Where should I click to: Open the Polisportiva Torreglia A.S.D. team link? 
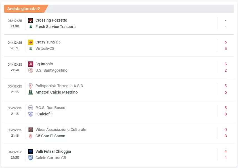(59, 86)
